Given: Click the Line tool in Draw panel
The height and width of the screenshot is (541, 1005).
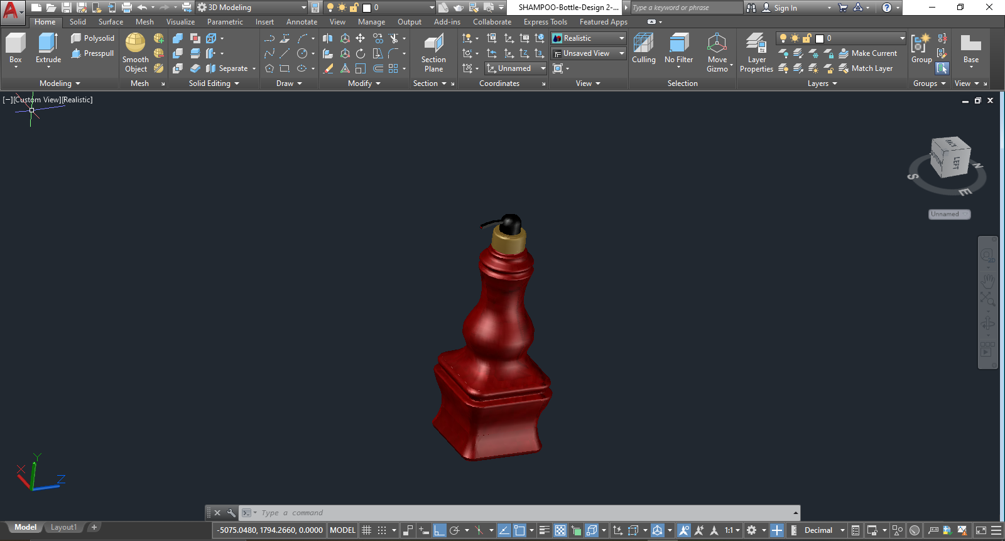Looking at the screenshot, I should pyautogui.click(x=285, y=53).
